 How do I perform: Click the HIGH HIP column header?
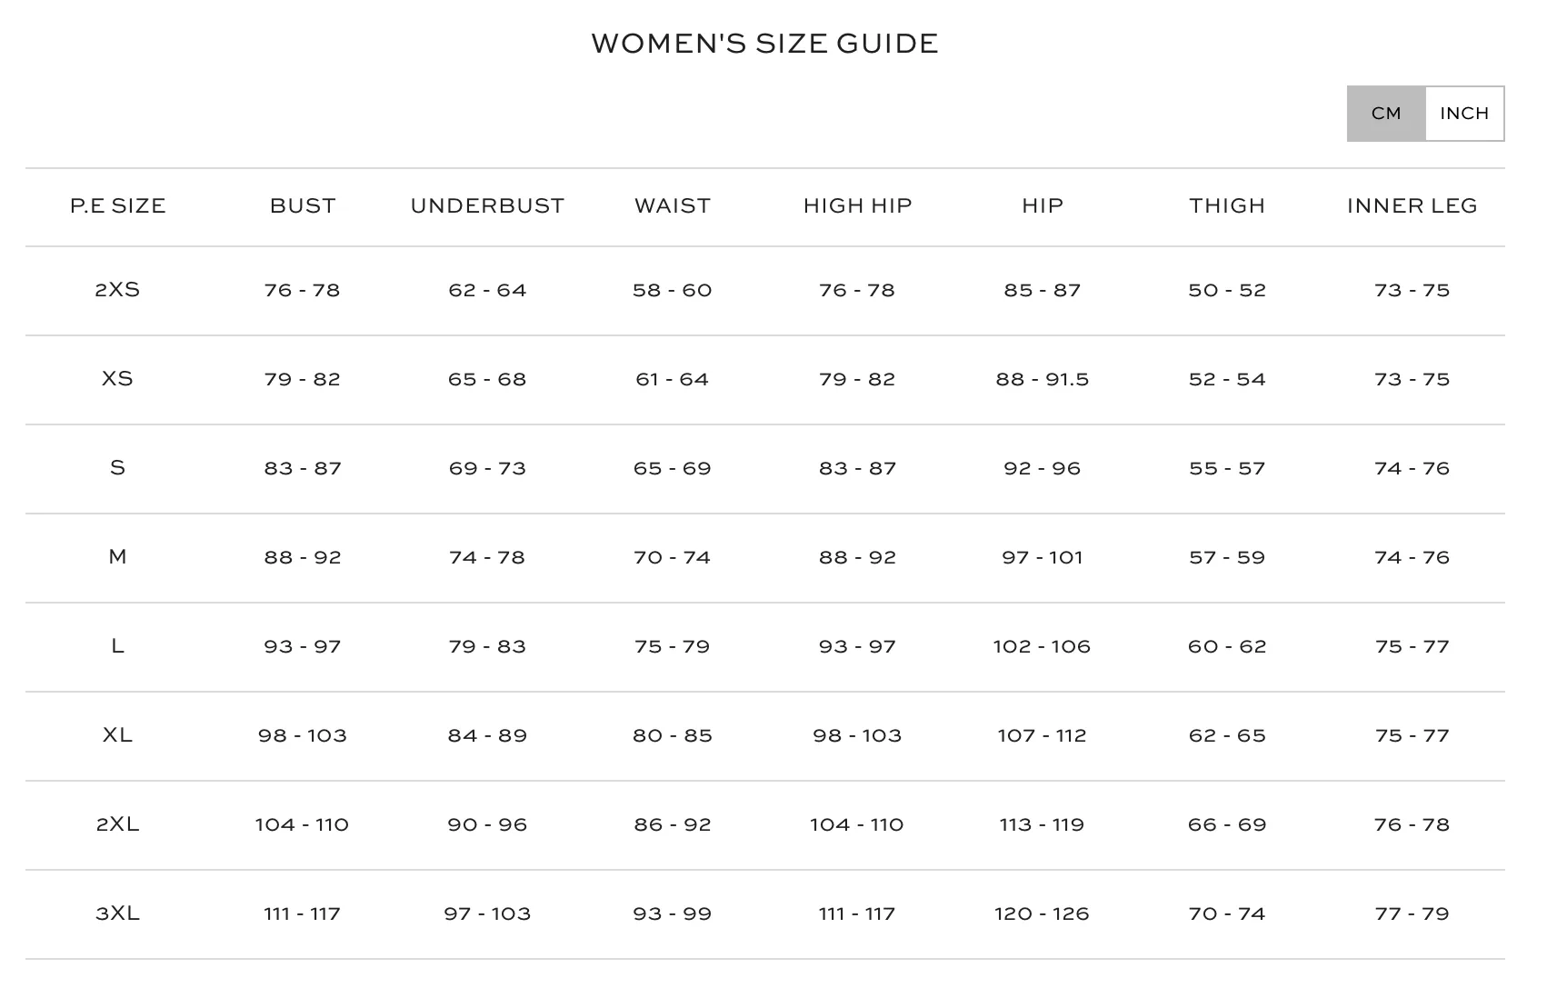tap(857, 206)
